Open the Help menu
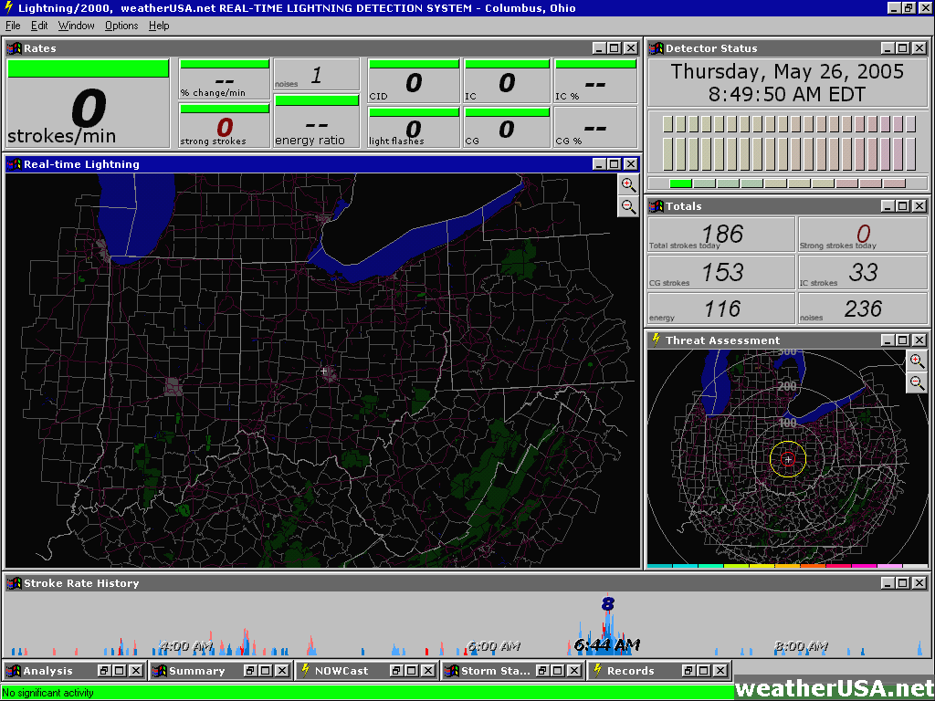 [159, 26]
